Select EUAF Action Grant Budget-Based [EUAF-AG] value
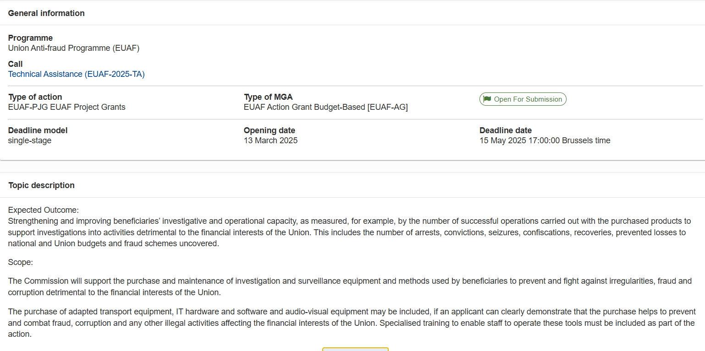This screenshot has width=705, height=351. [x=326, y=107]
